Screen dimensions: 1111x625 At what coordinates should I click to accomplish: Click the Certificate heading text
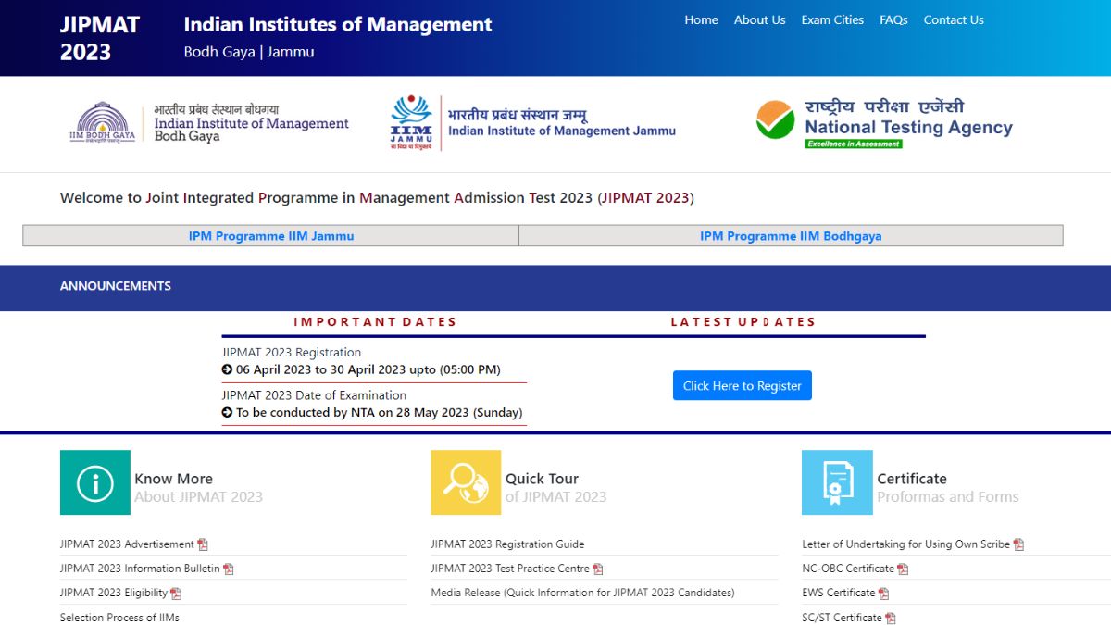(912, 479)
